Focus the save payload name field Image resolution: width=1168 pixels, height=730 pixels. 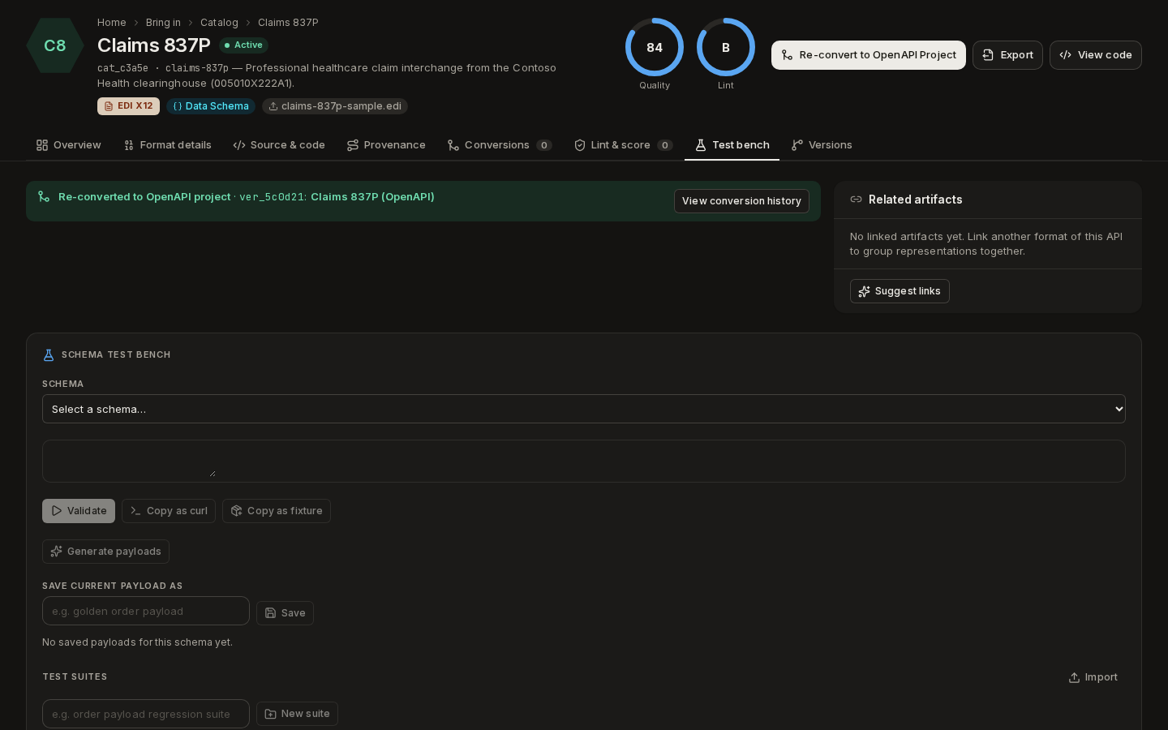pos(146,611)
